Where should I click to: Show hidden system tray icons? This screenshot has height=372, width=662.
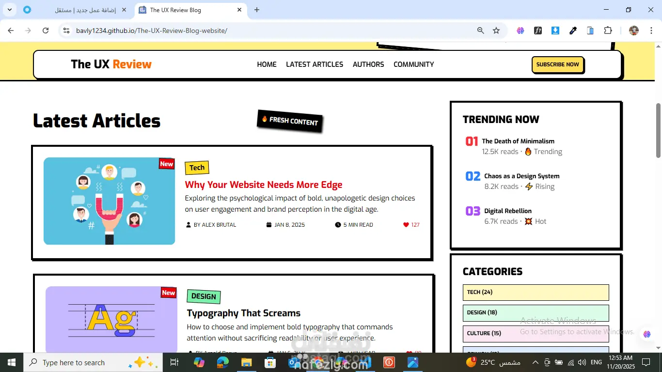(536, 362)
